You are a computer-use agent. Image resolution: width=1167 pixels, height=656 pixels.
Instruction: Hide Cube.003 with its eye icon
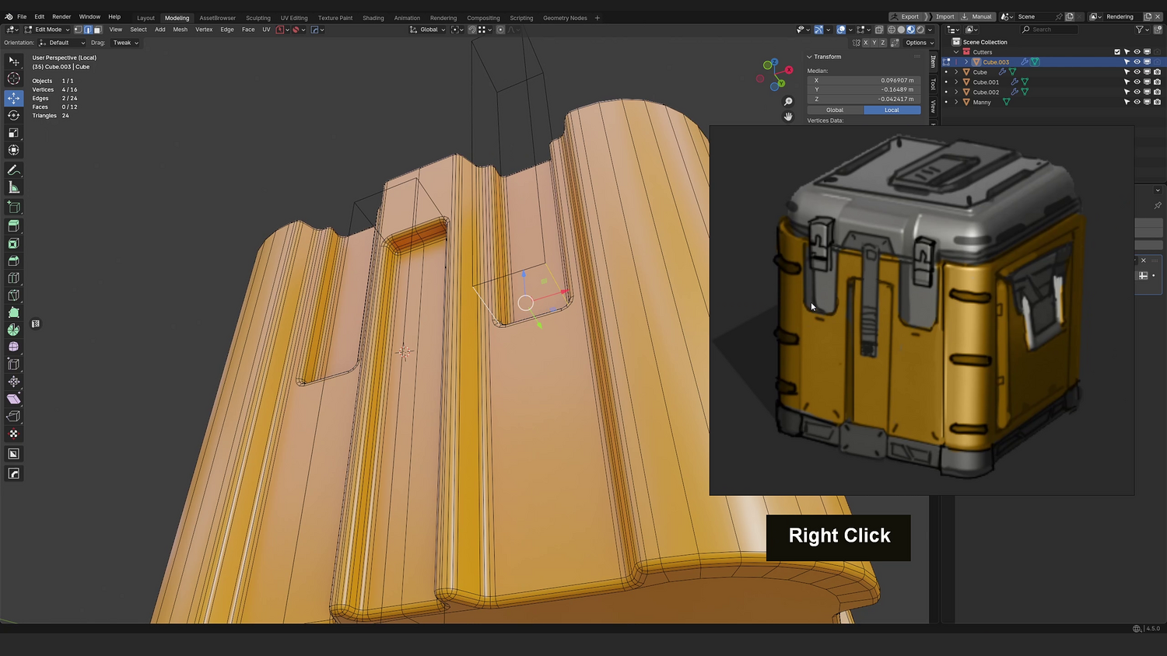pyautogui.click(x=1137, y=62)
